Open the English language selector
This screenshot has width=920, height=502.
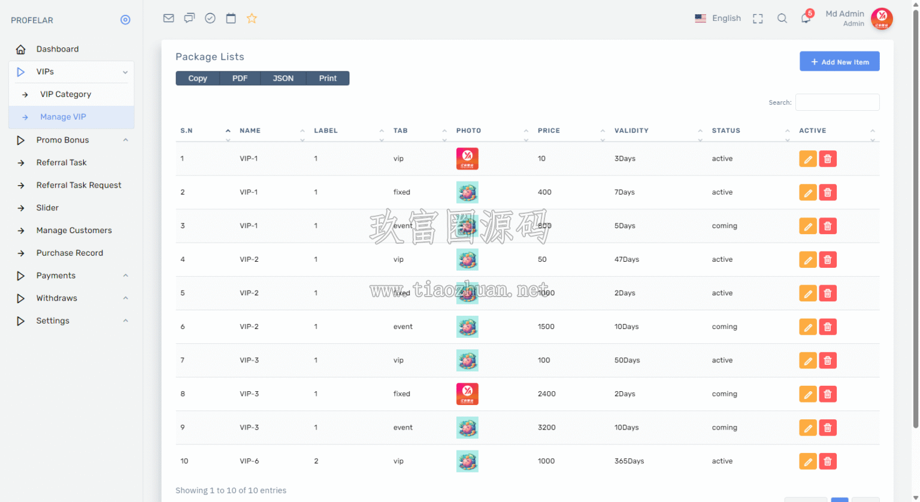(718, 19)
